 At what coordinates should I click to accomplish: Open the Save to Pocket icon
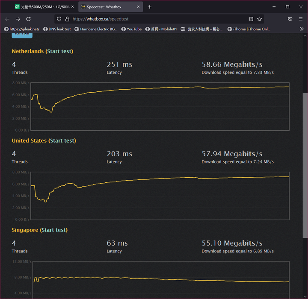tap(290, 19)
